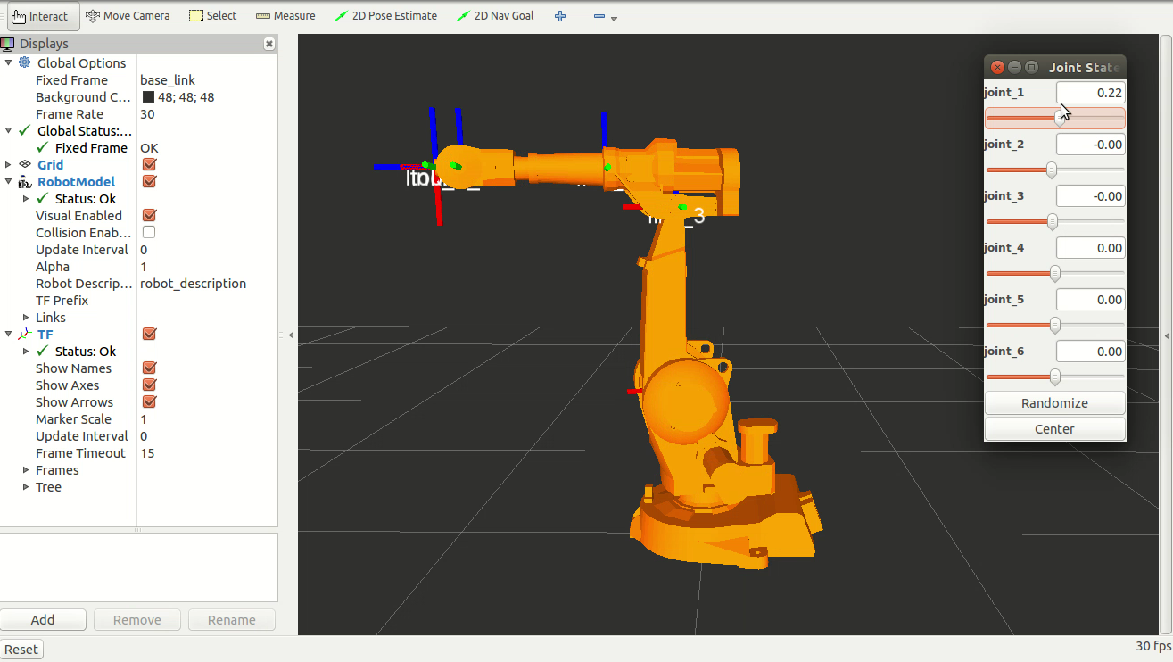1173x662 pixels.
Task: Activate the Move Camera tool
Action: point(128,16)
